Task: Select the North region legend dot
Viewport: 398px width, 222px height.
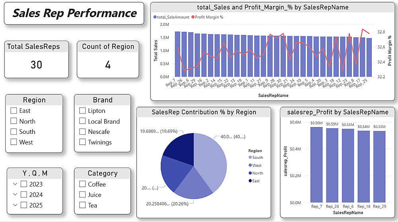Action: 250,173
